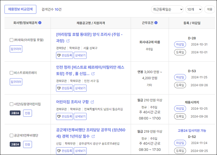Open 인천 청라 비스트로 페르레이 job link
The width and height of the screenshot is (217, 155).
90,70
